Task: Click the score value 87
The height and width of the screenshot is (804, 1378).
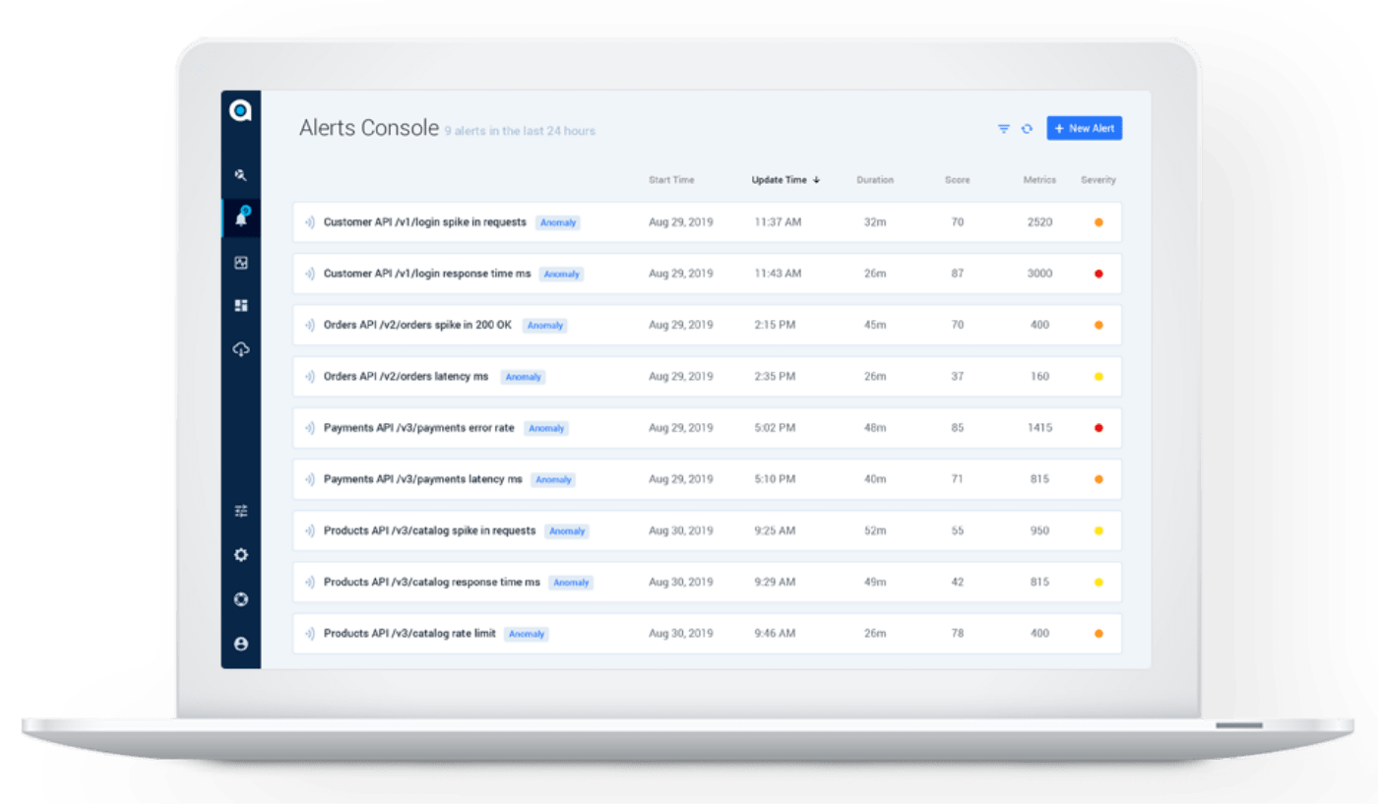Action: 958,274
